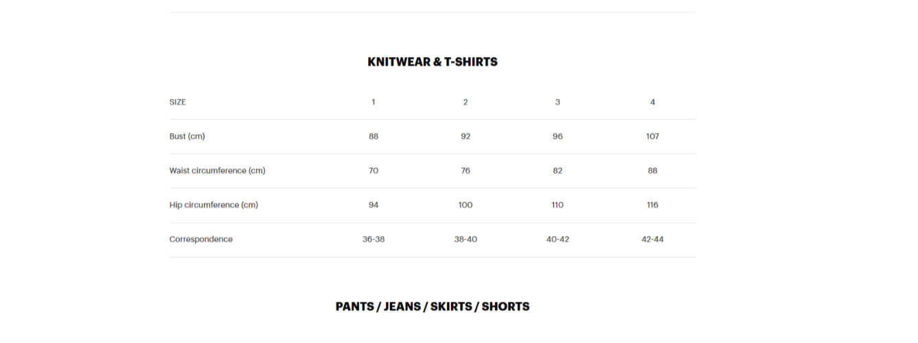Select the 40-42 correspondence value
This screenshot has width=918, height=343.
(x=558, y=239)
